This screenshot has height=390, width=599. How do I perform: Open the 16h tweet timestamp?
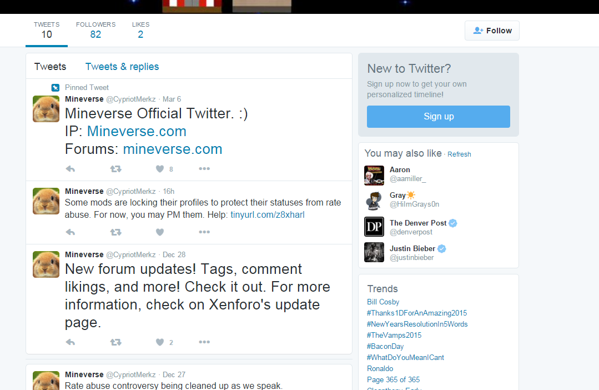[168, 191]
